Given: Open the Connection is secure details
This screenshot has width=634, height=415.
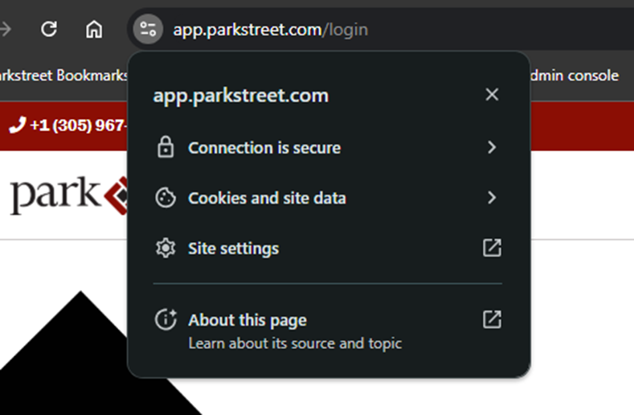Looking at the screenshot, I should (x=328, y=147).
